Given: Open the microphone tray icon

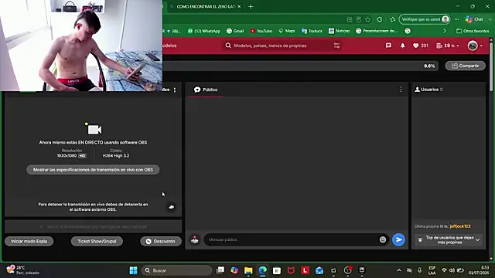Looking at the screenshot, I should (419, 270).
